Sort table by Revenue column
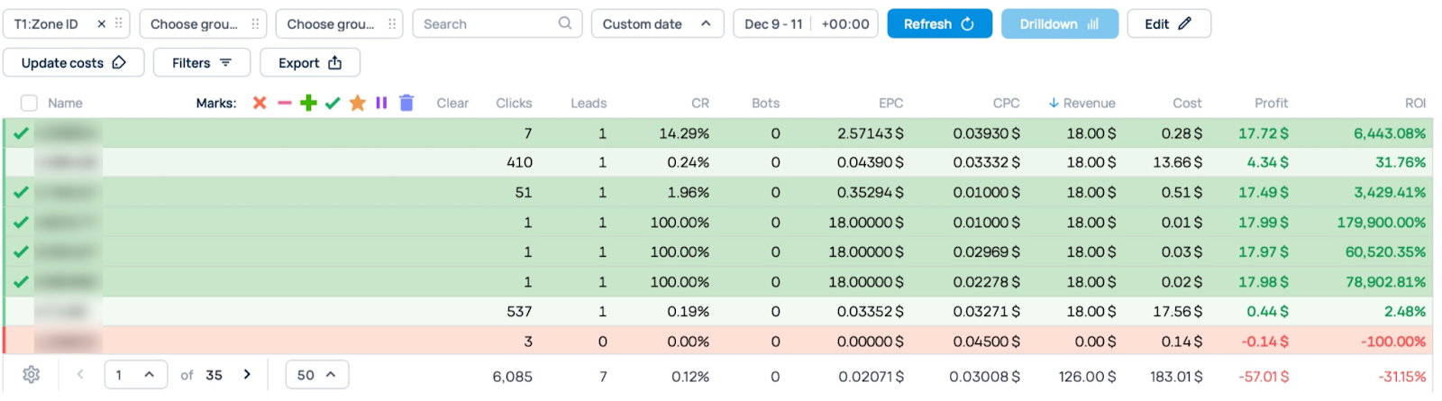Image resolution: width=1442 pixels, height=401 pixels. point(1088,103)
